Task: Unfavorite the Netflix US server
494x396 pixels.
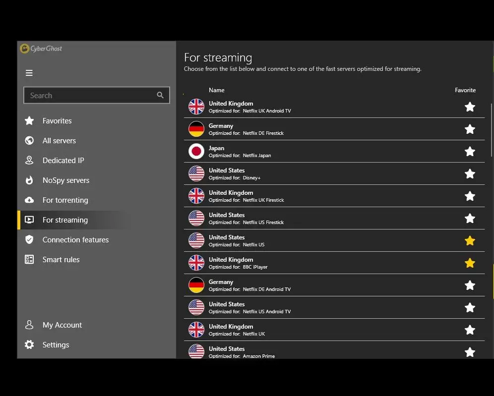Action: pos(470,240)
